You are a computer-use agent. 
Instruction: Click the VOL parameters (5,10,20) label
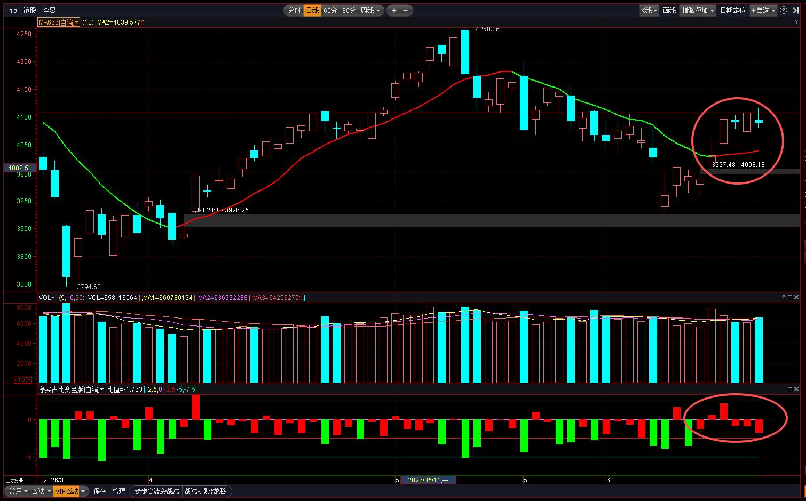(72, 297)
